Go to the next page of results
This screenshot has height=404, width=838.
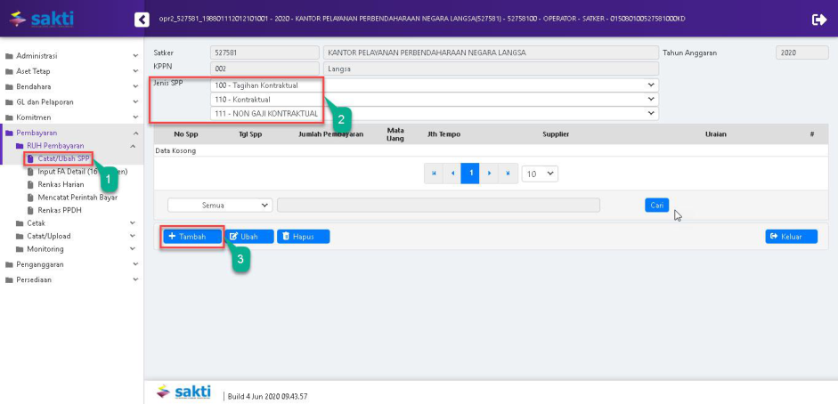489,174
